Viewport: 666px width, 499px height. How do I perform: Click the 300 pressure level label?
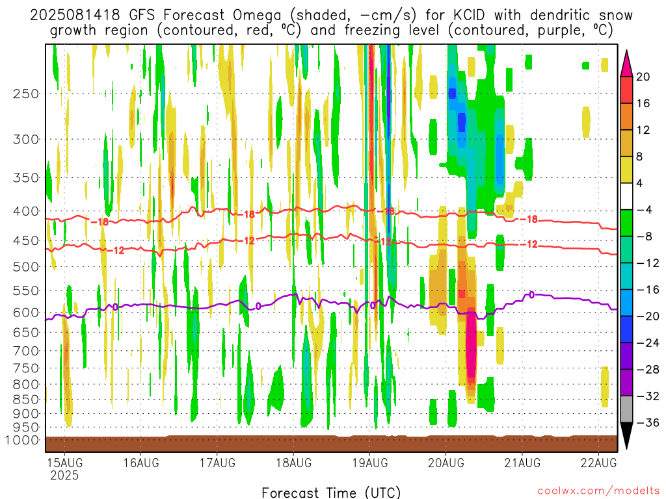pos(26,139)
